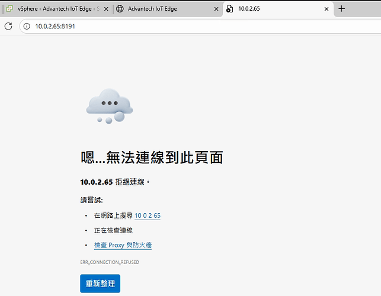Click the 重新整理 refresh button

click(x=100, y=284)
